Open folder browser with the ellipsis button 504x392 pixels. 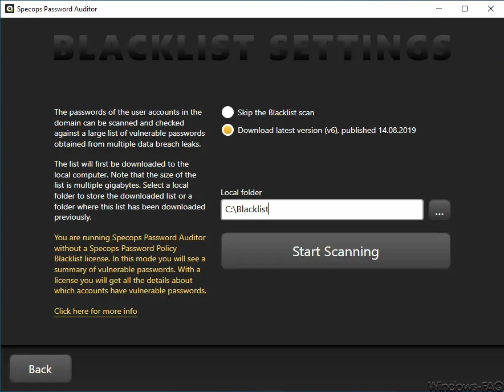tap(439, 210)
